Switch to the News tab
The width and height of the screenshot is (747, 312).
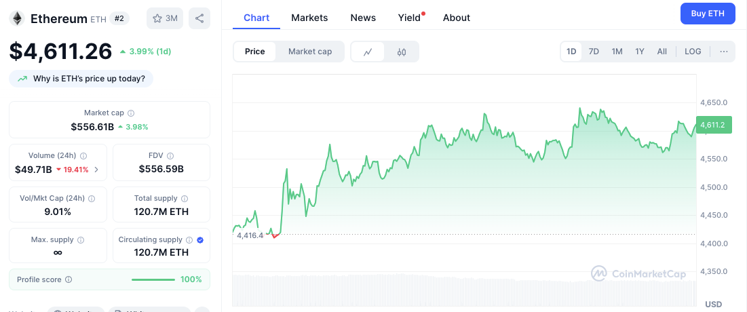point(363,18)
